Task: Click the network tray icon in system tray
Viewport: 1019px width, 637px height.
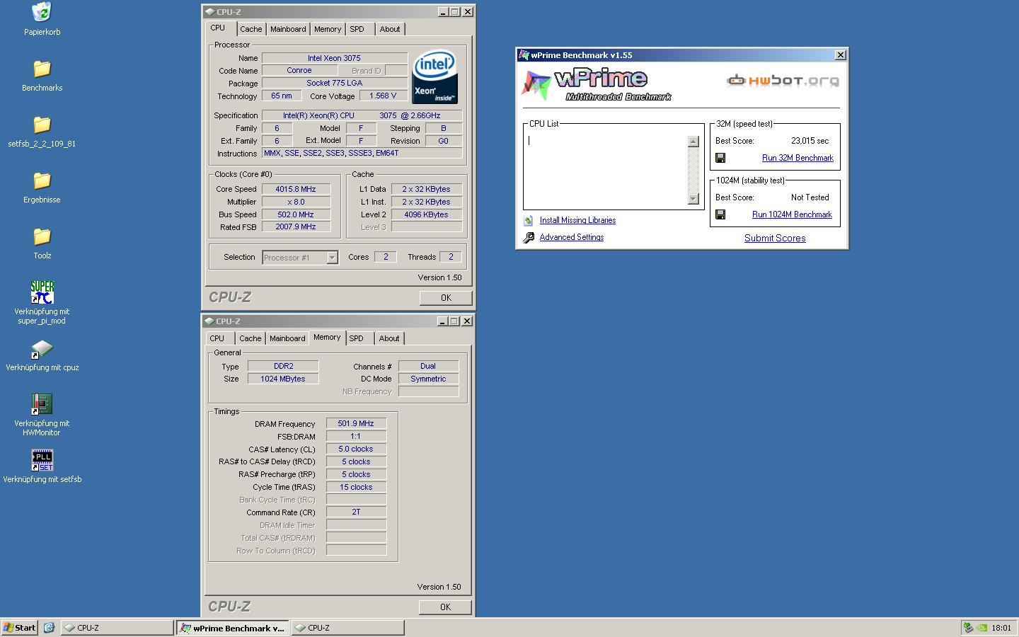Action: 968,628
